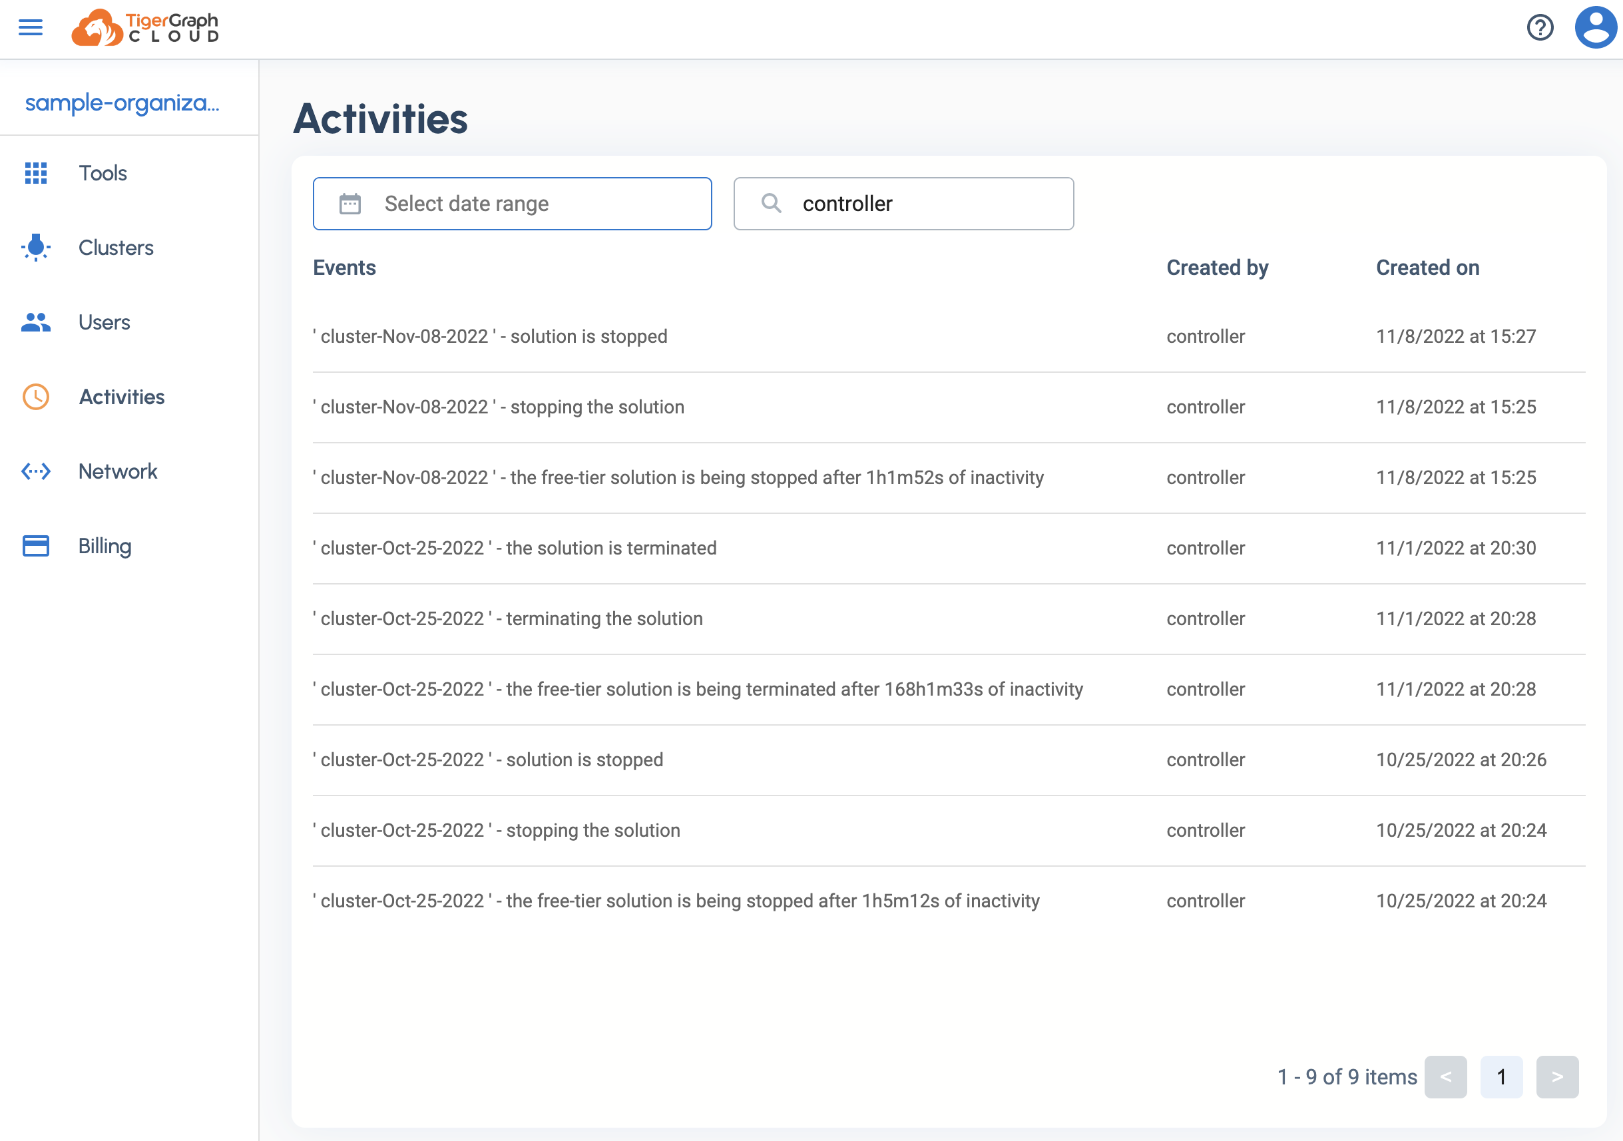The height and width of the screenshot is (1141, 1623).
Task: Click the previous page arrow
Action: coord(1447,1076)
